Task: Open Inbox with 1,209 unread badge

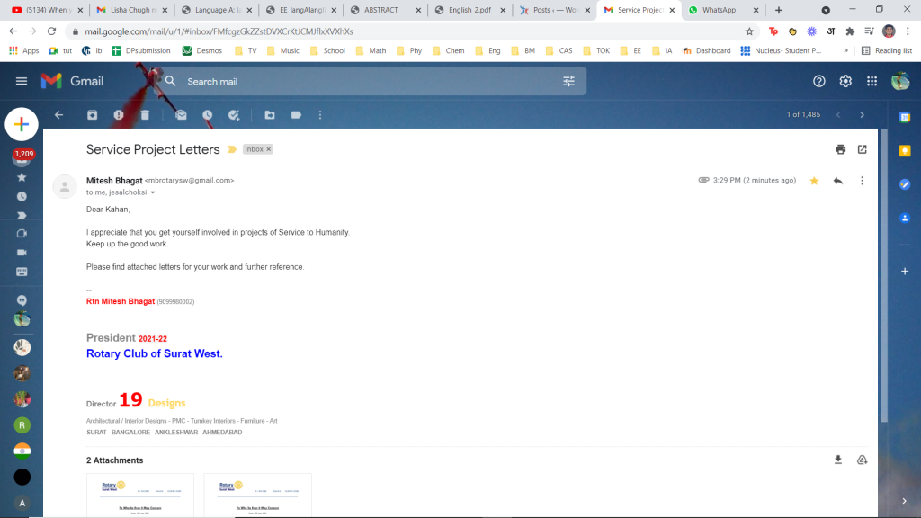Action: (22, 157)
